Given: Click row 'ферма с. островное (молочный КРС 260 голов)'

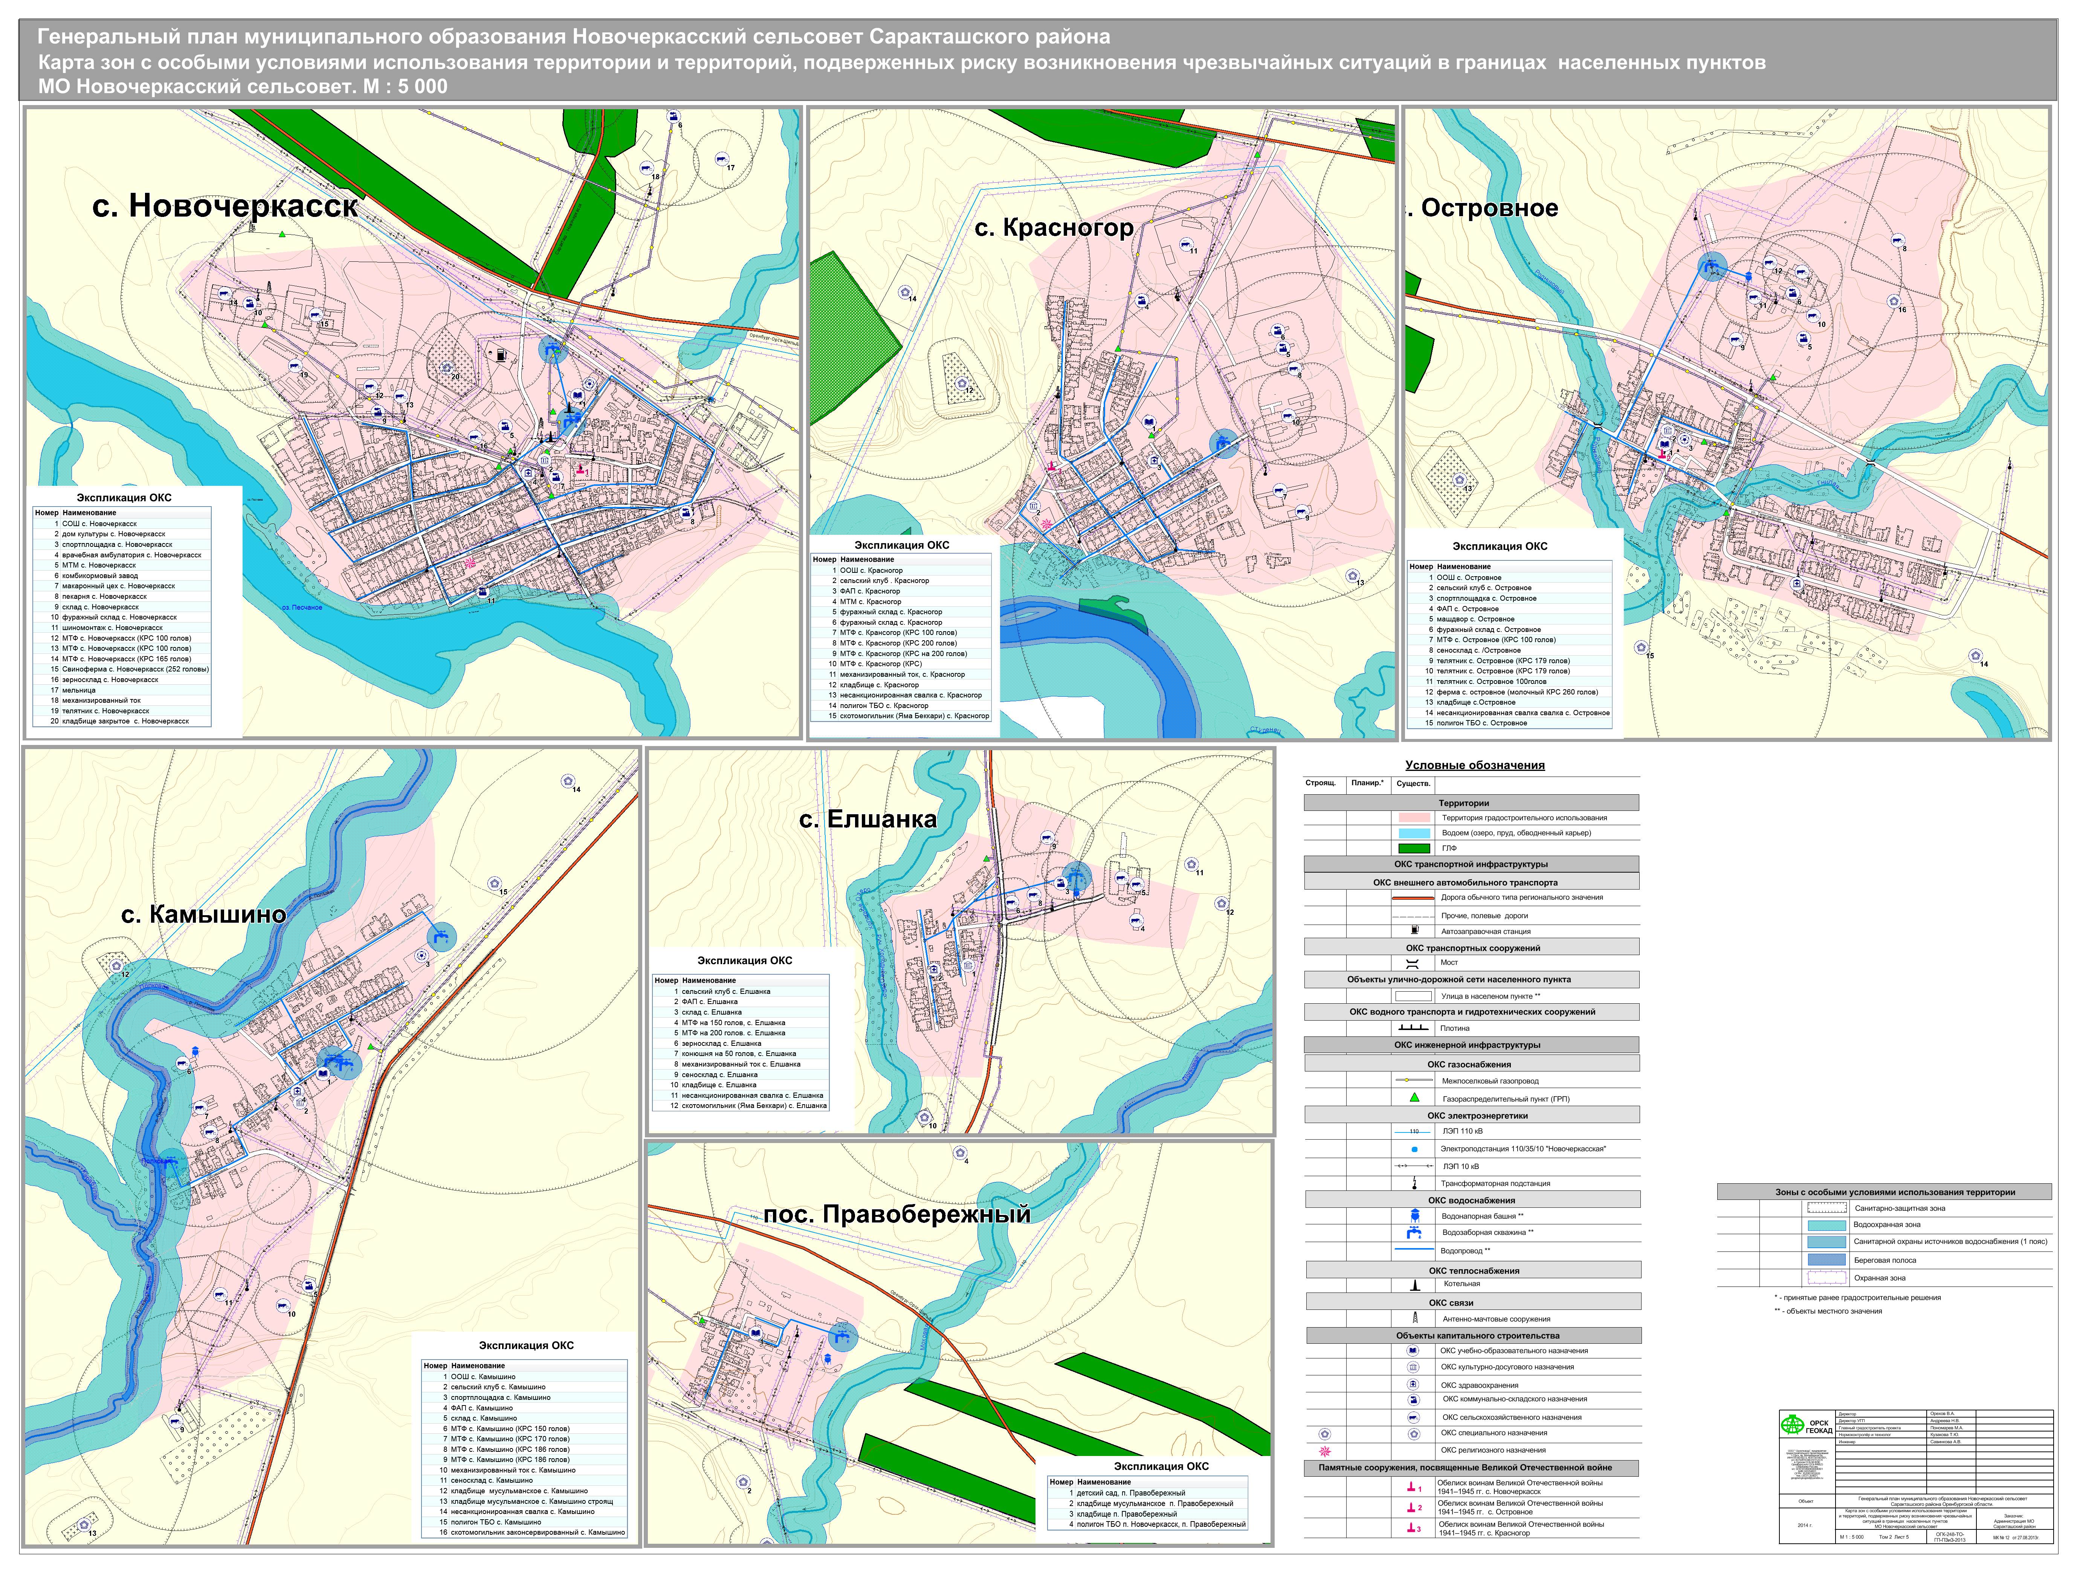Looking at the screenshot, I should click(1510, 692).
